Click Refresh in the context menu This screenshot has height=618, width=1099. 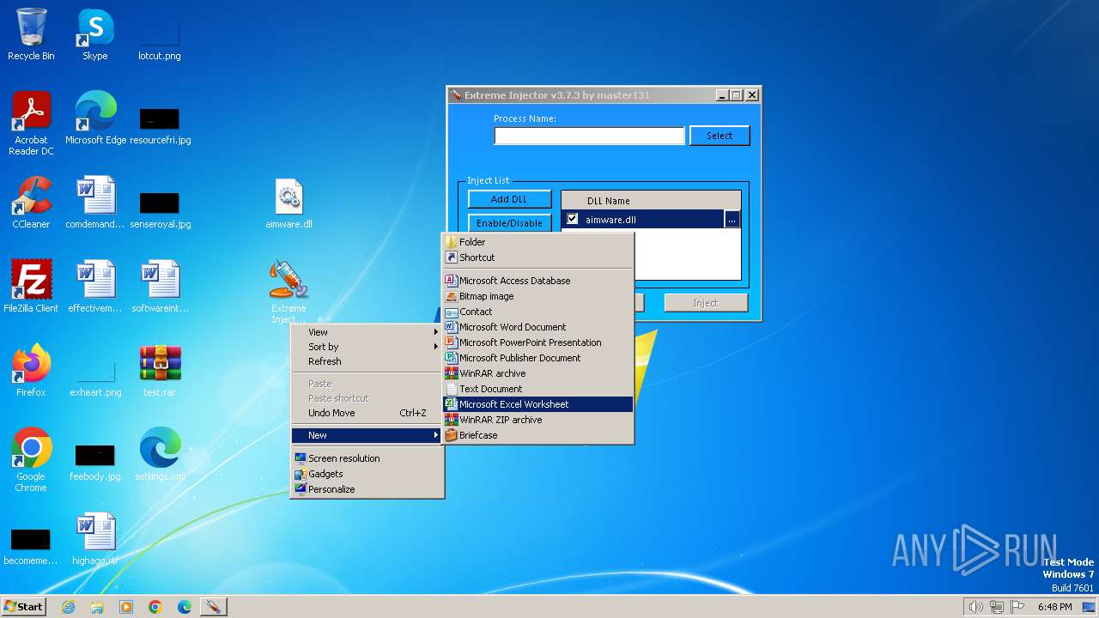(x=367, y=361)
